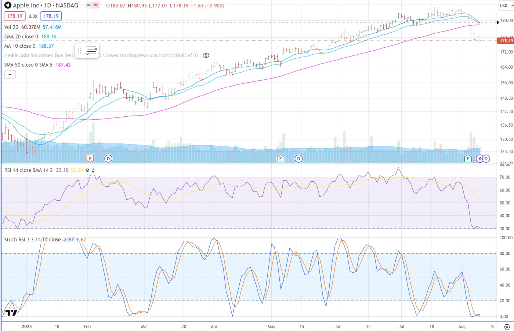Select the EMA 20 close 0 legend
This screenshot has width=514, height=331.
tap(21, 37)
